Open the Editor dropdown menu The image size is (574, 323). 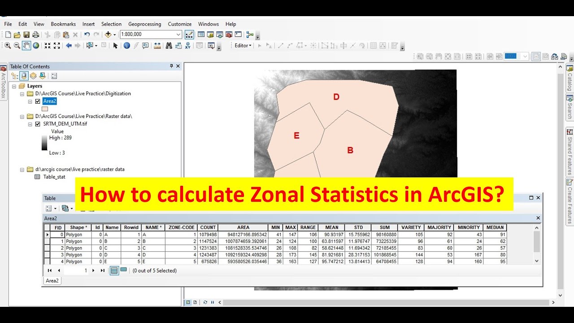click(243, 45)
